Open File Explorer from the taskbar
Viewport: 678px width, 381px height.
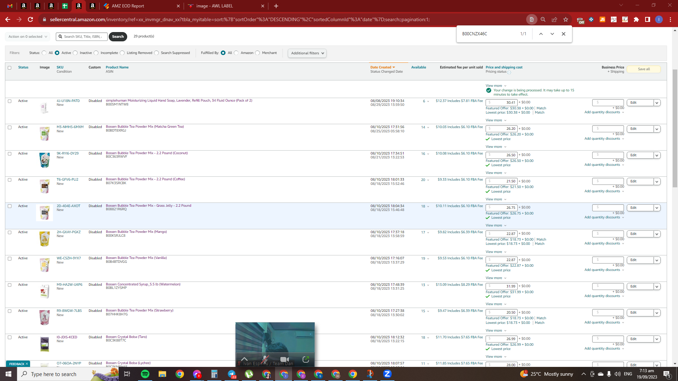point(162,374)
